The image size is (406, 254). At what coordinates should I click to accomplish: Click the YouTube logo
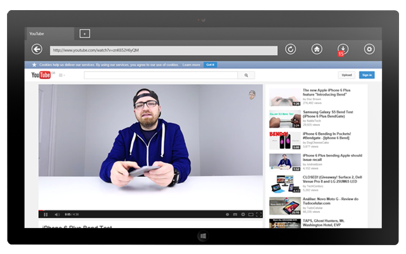click(41, 75)
